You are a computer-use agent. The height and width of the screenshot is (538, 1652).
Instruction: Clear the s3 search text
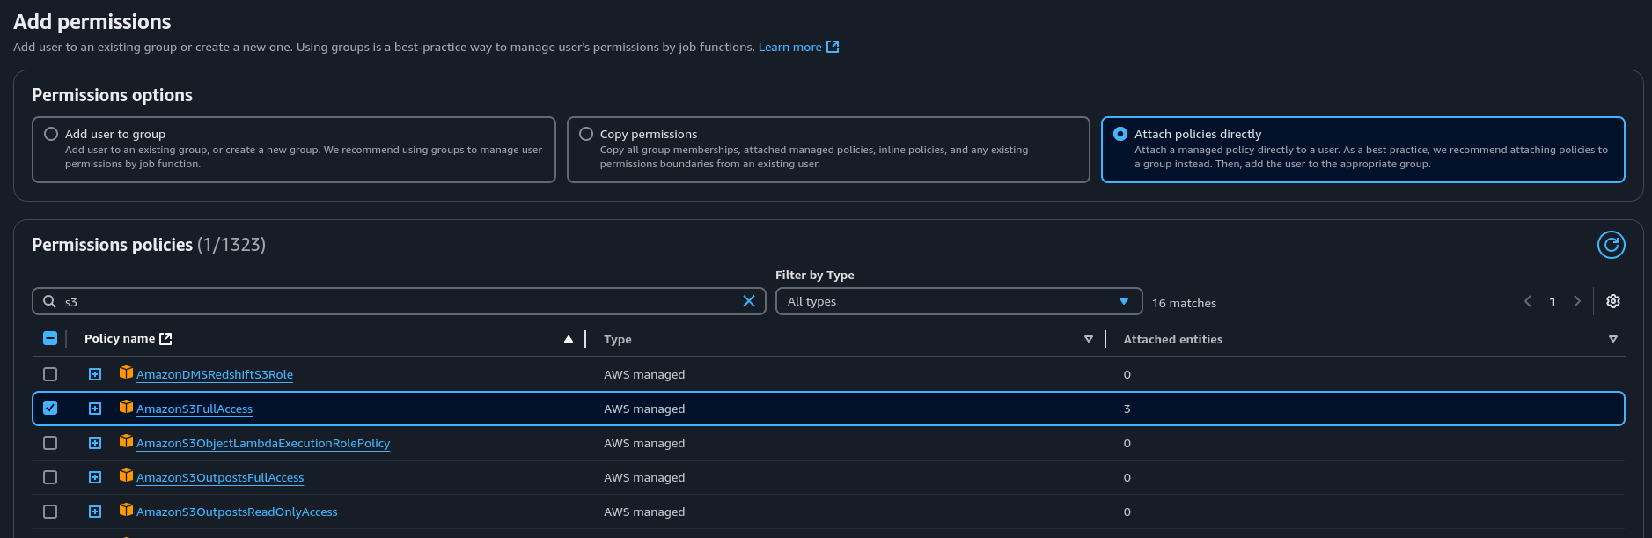coord(749,301)
